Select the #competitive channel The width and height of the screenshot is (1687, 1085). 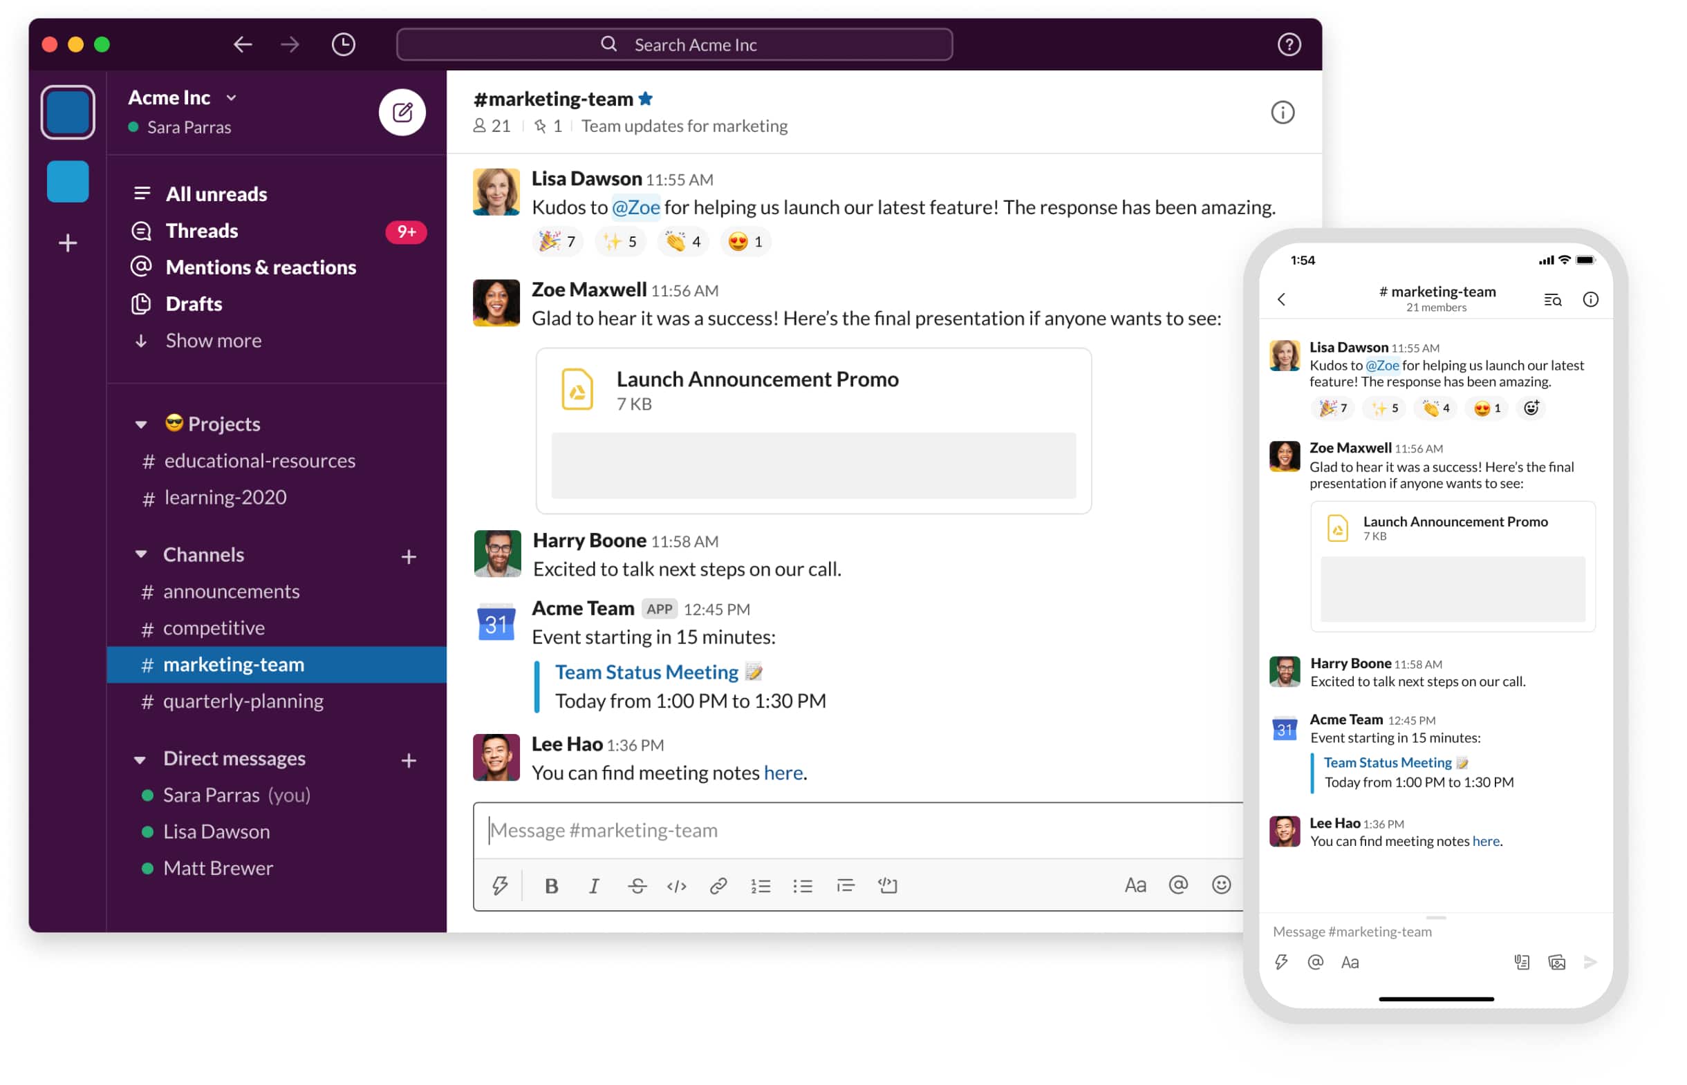215,628
